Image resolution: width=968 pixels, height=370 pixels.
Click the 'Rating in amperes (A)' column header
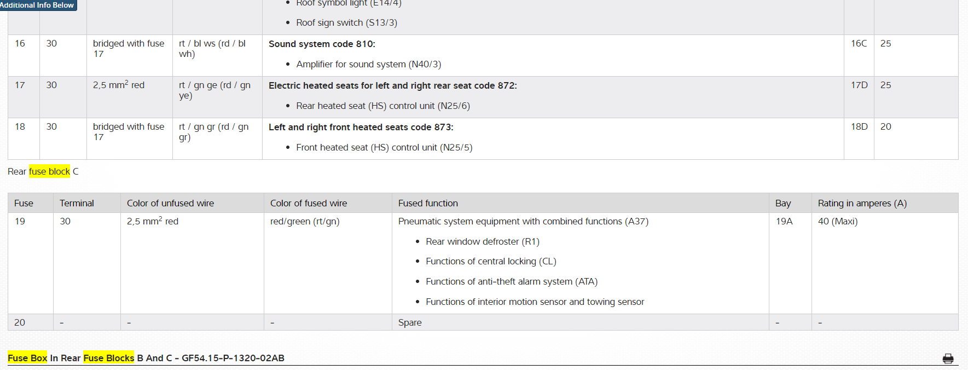862,203
